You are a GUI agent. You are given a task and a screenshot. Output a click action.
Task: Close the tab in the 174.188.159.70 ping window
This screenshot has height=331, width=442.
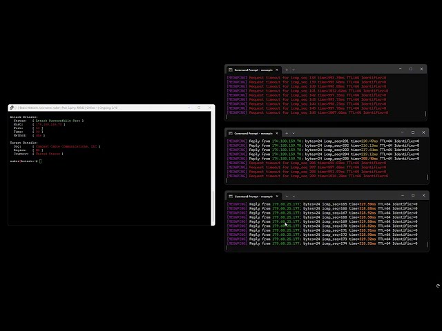click(277, 133)
